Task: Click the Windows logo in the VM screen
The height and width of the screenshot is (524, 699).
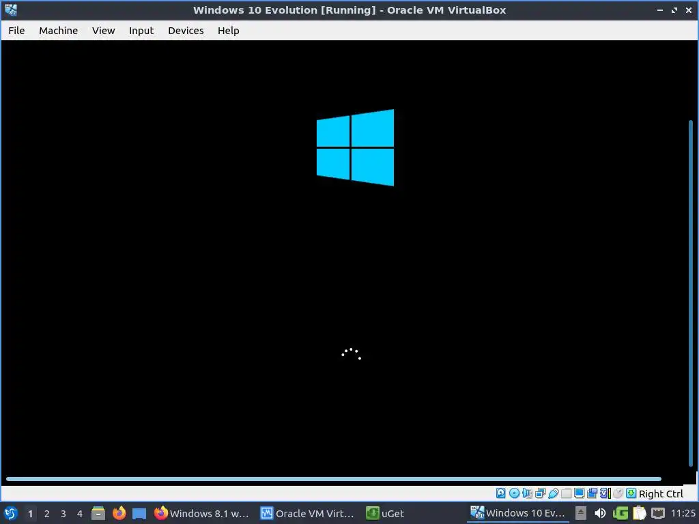Action: click(x=355, y=147)
